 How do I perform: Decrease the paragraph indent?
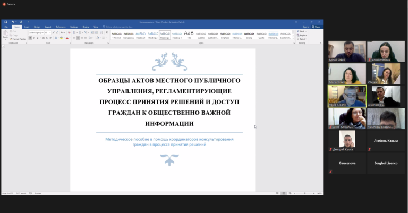coord(92,33)
